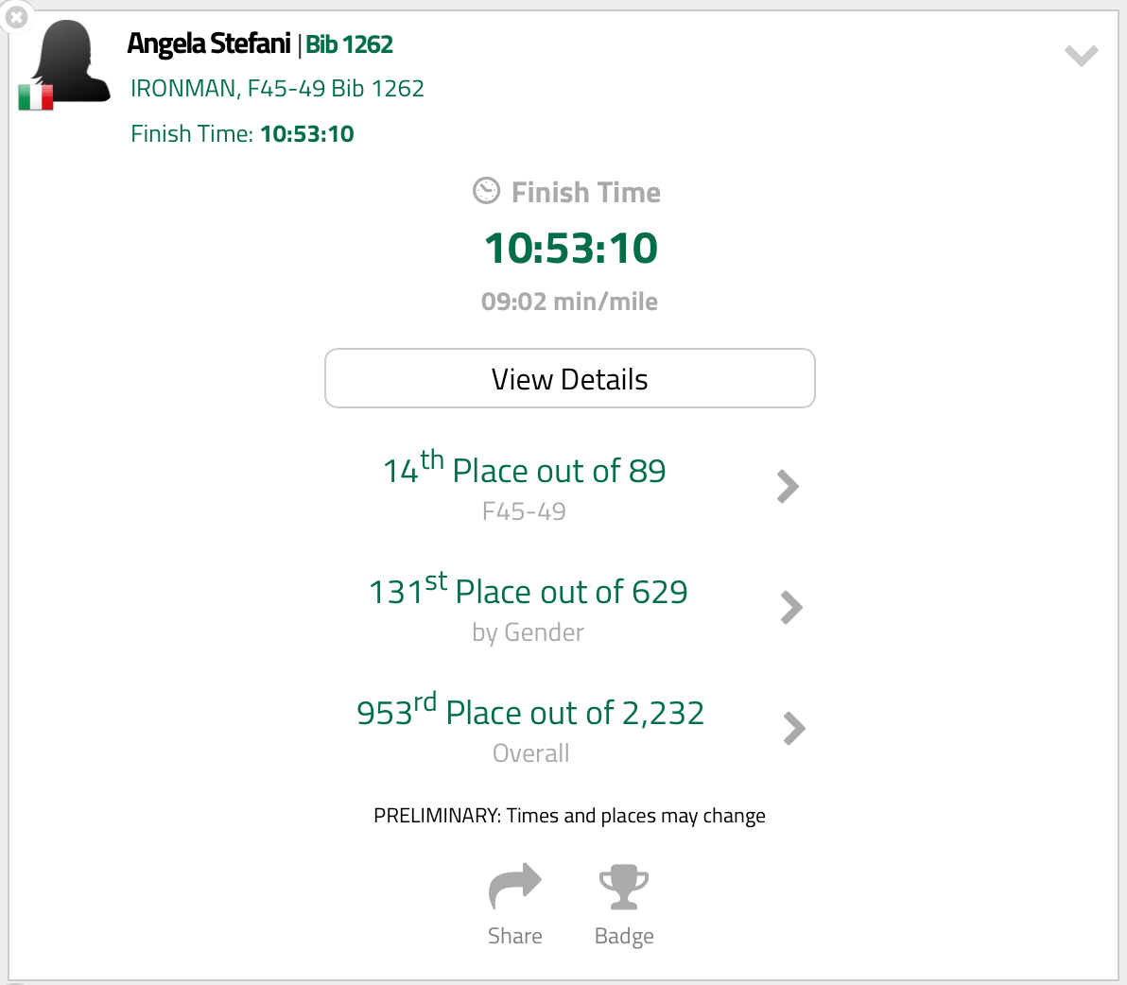Click the Share arrow icon
Screen dimensions: 1127x985
pyautogui.click(x=515, y=887)
